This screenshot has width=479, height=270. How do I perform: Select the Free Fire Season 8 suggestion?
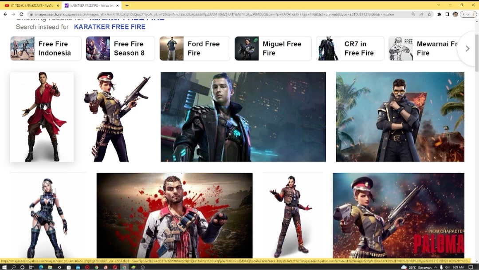(120, 48)
